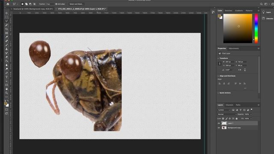
Task: Select the History Brush tool
Action: pyautogui.click(x=7, y=53)
